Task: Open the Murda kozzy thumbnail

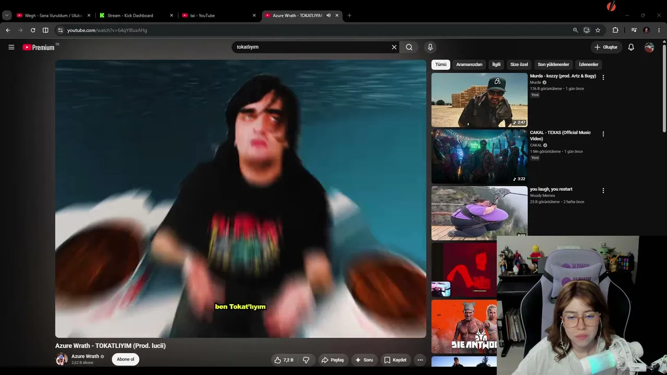Action: (479, 100)
